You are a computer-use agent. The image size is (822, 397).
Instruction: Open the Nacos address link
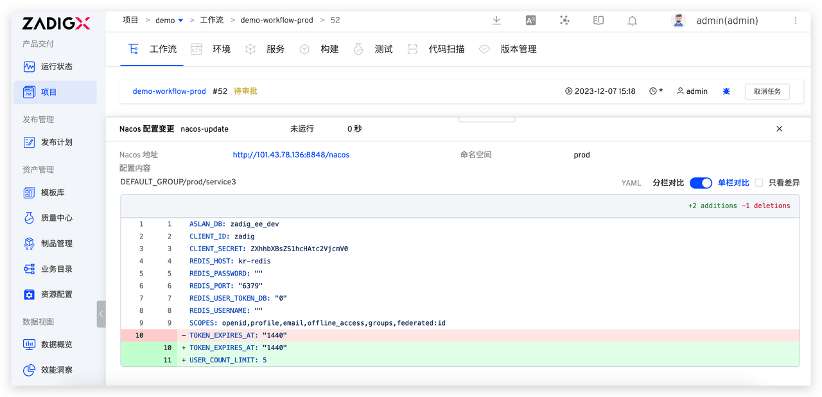(x=291, y=155)
